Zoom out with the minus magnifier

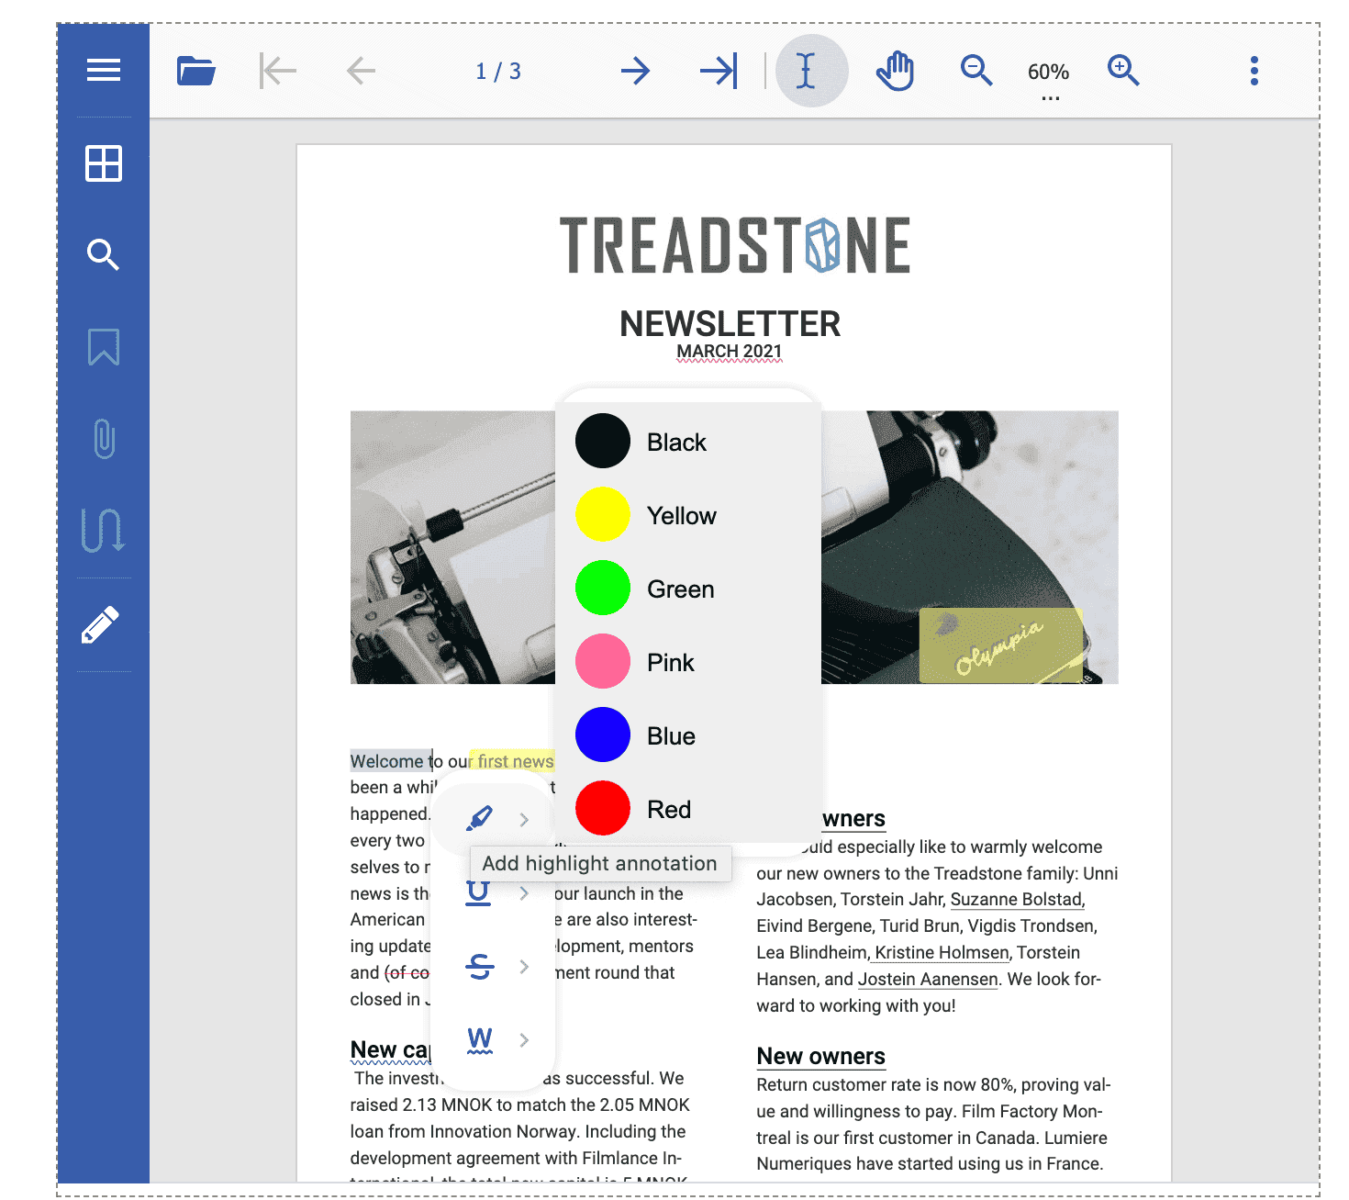coord(976,71)
